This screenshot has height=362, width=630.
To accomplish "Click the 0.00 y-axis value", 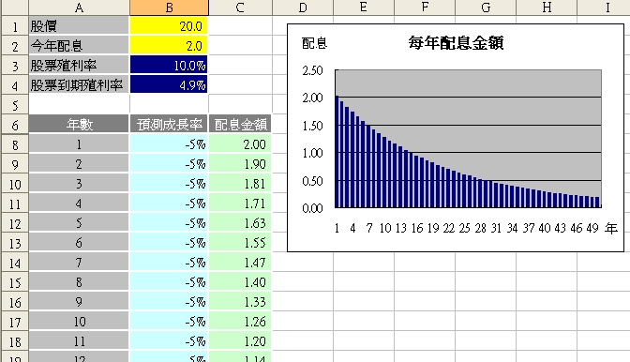I will point(312,208).
